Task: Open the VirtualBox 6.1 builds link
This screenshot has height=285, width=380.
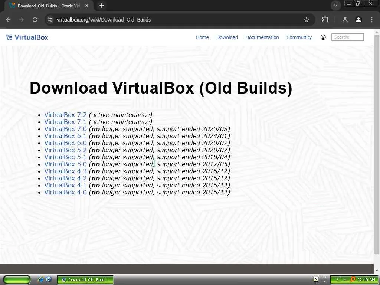Action: pos(65,136)
